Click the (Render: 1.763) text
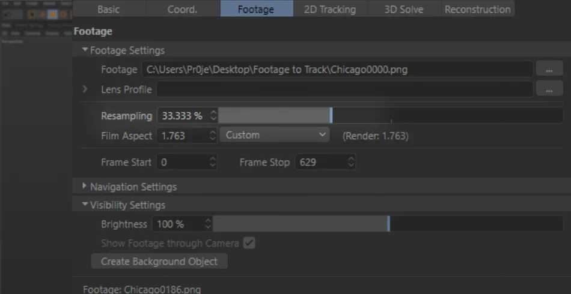The image size is (571, 294). 376,136
